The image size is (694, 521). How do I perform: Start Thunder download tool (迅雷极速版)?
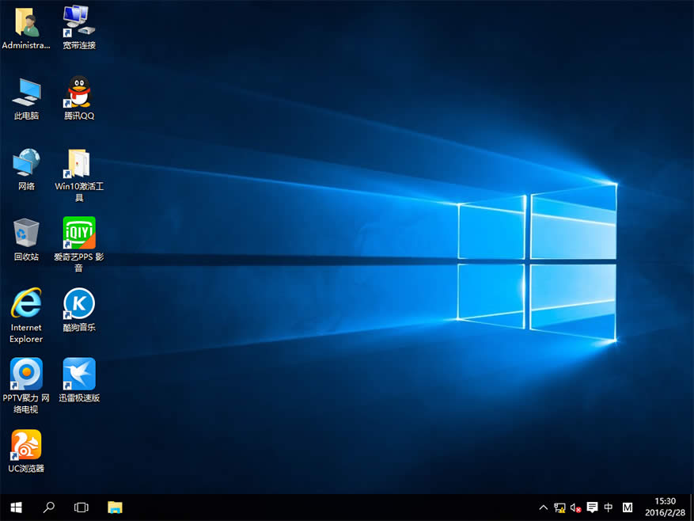(x=78, y=374)
